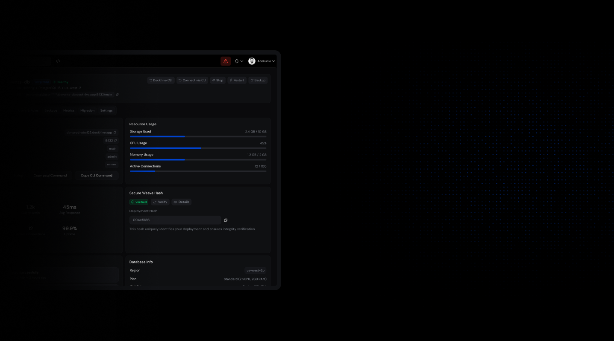The image size is (614, 341).
Task: Expand the Adekunle account dropdown chevron
Action: [x=273, y=61]
